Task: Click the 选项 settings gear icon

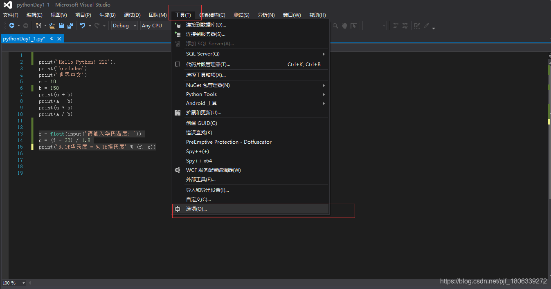Action: click(178, 209)
